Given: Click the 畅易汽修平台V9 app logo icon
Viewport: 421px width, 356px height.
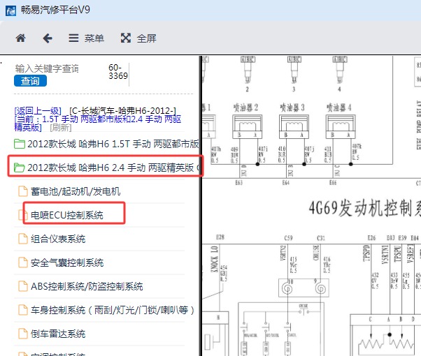Looking at the screenshot, I should (10, 10).
